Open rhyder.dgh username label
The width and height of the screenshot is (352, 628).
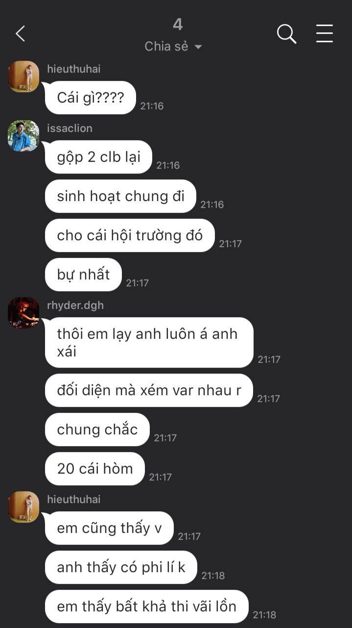pyautogui.click(x=75, y=305)
